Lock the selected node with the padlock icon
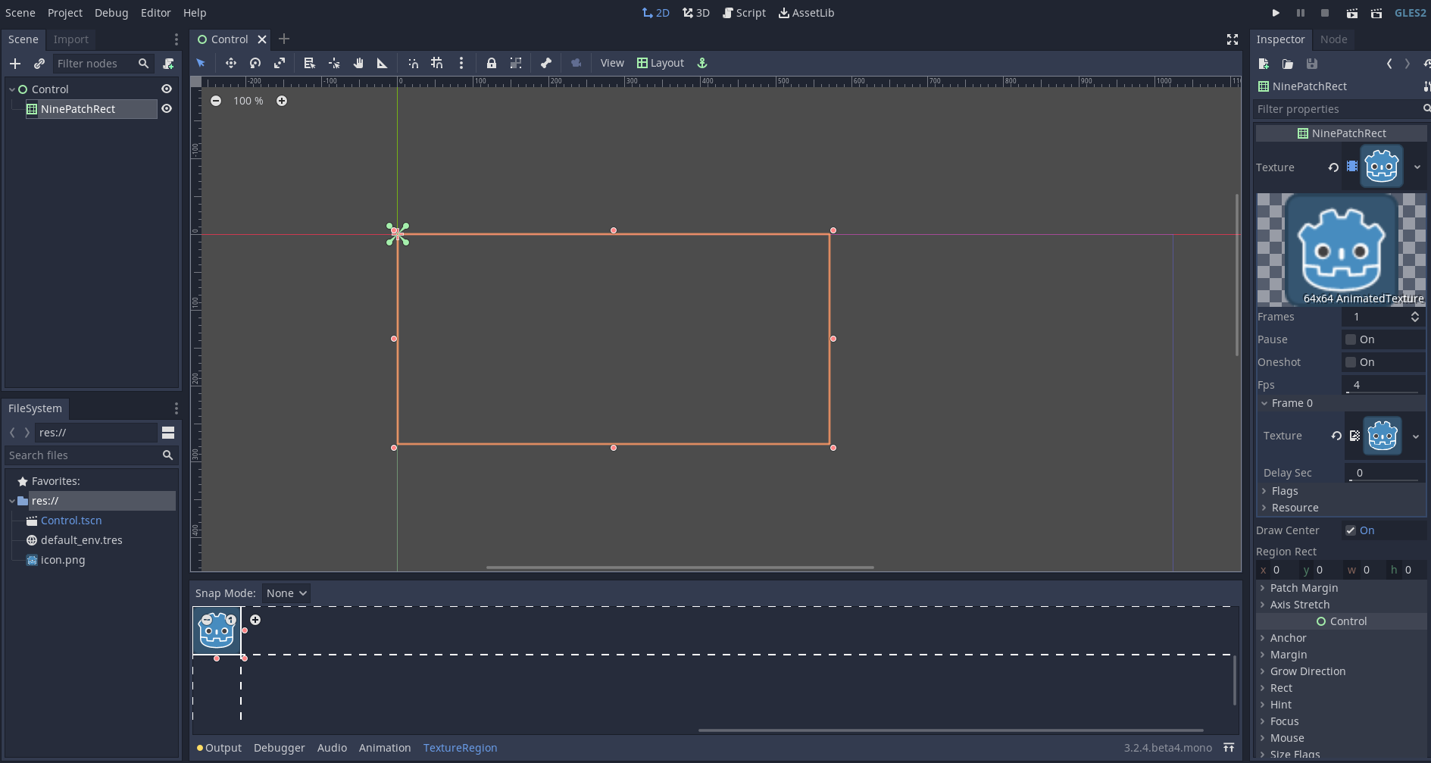Viewport: 1431px width, 763px height. [492, 63]
